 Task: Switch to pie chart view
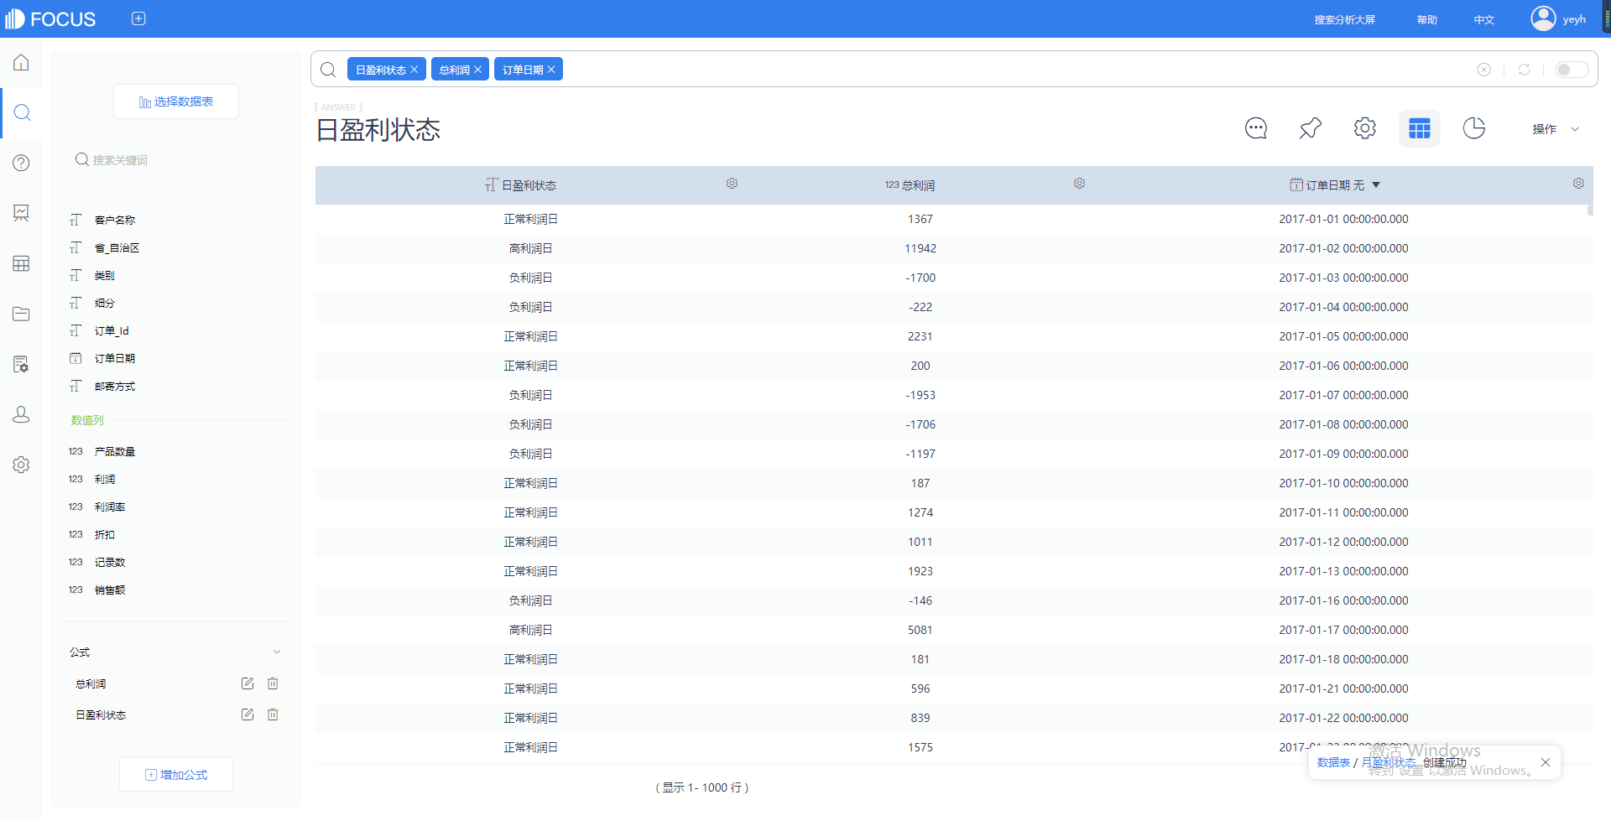(x=1474, y=128)
